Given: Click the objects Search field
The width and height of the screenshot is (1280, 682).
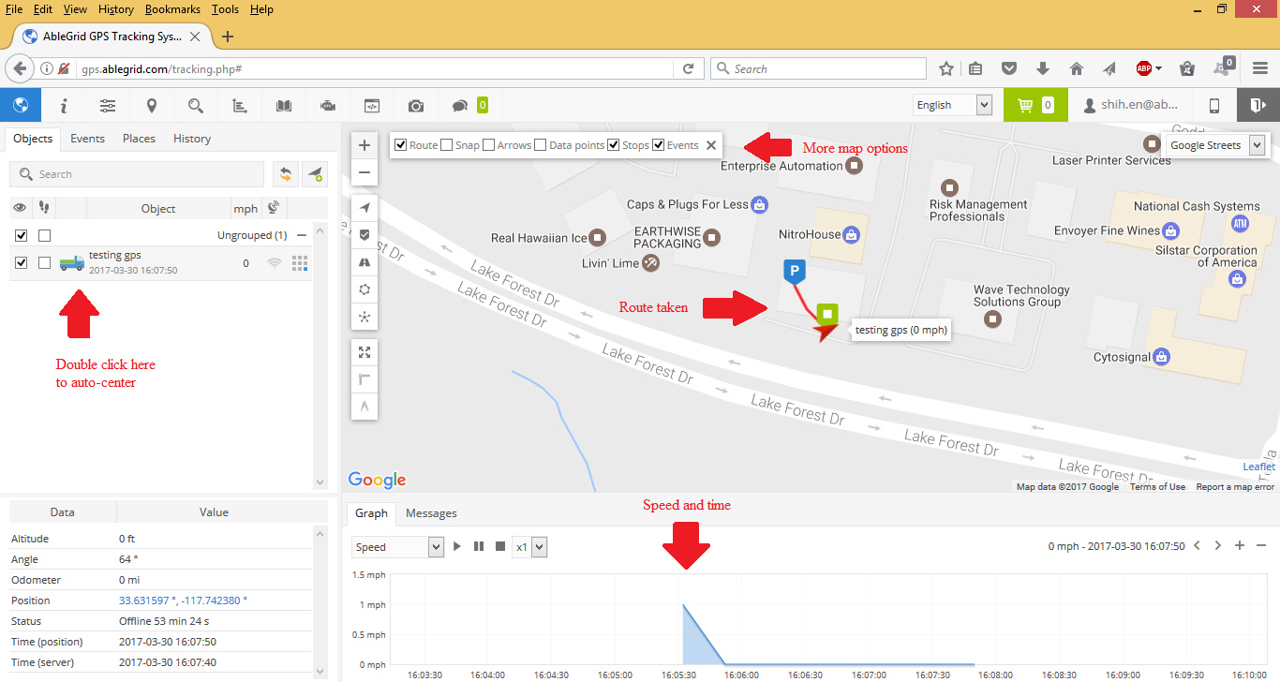Looking at the screenshot, I should [x=137, y=174].
